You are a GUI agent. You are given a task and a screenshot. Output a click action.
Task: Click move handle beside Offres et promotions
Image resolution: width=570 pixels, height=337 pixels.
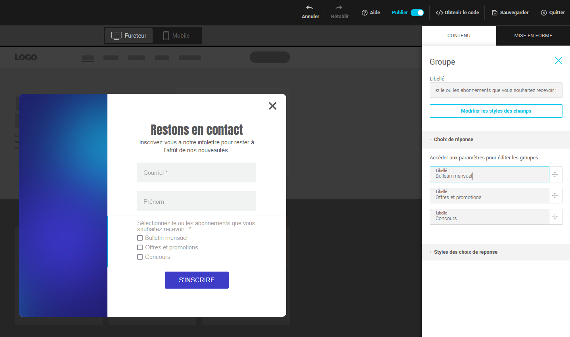click(x=555, y=195)
